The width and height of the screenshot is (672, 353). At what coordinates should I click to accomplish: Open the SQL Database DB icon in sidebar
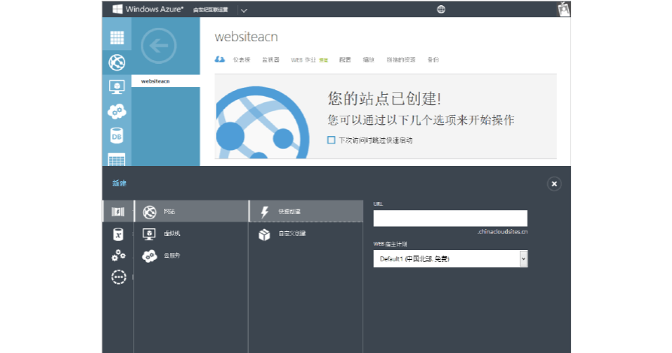117,136
